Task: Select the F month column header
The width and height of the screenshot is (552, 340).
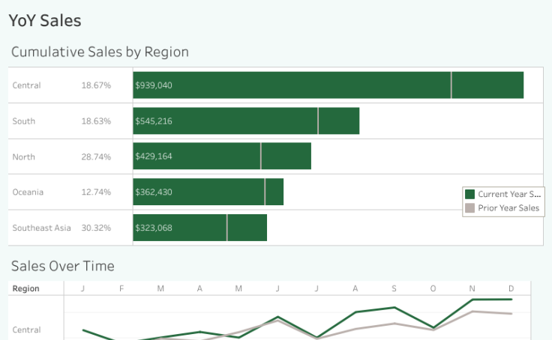Action: click(x=121, y=288)
